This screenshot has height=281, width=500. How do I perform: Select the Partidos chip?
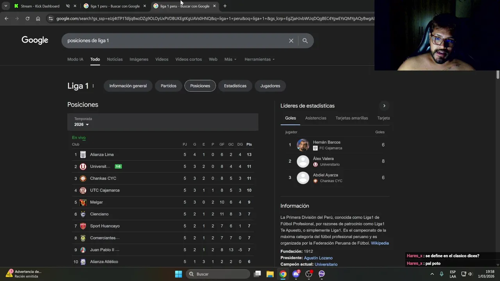coord(168,86)
